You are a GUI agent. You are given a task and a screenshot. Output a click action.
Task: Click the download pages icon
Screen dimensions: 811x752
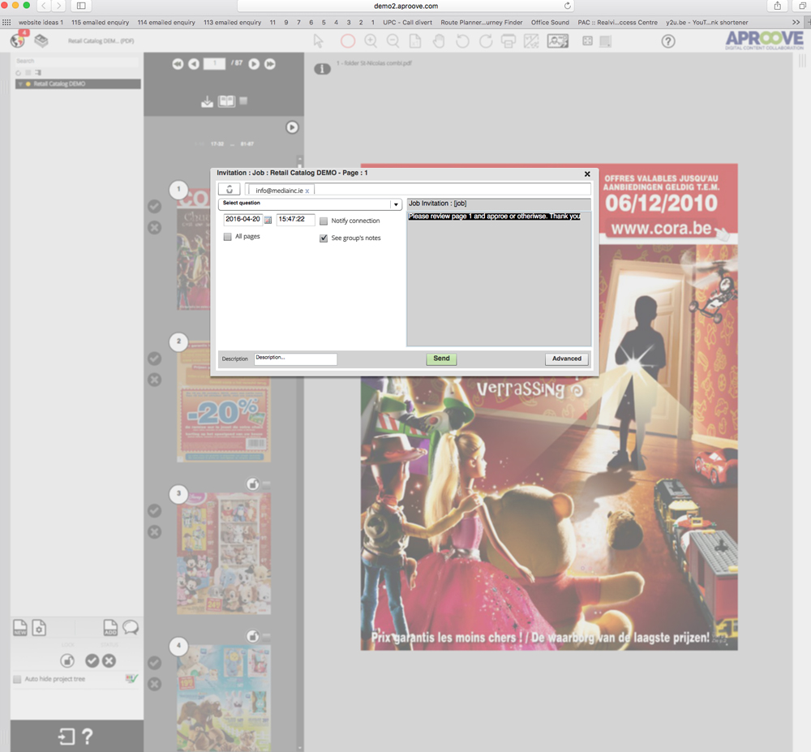click(208, 101)
